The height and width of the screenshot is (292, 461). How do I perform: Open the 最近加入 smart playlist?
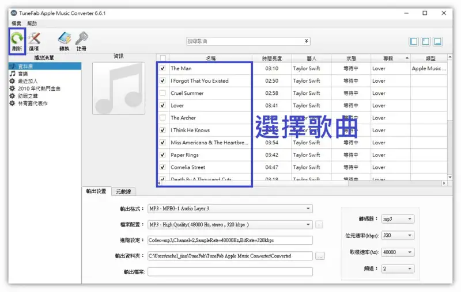tap(28, 81)
